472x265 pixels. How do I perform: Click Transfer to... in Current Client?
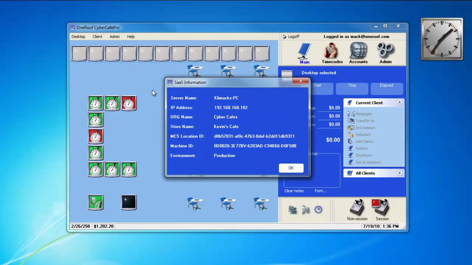tap(363, 121)
